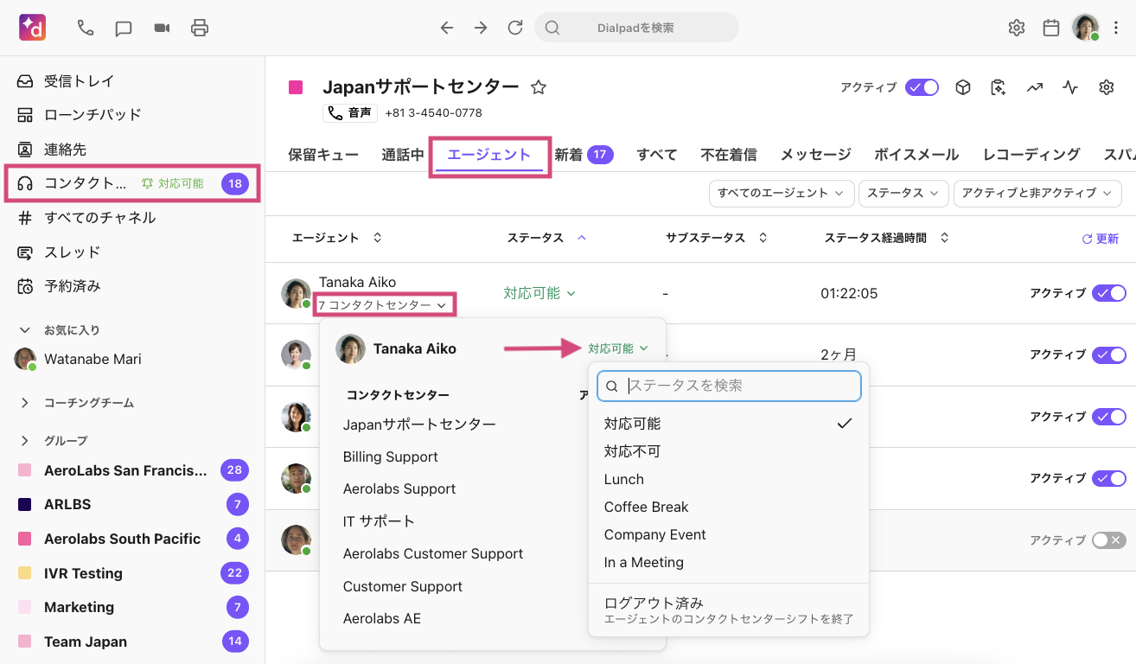
Task: Click the pink Japanサポートセンター color square
Action: tap(296, 87)
